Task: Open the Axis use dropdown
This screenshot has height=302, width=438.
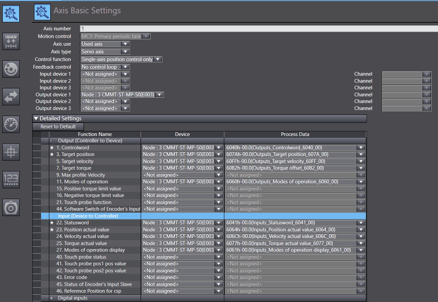Action: (x=126, y=44)
